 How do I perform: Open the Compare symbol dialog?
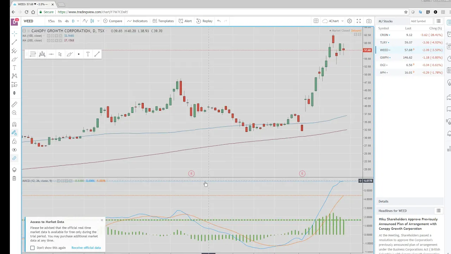[113, 21]
